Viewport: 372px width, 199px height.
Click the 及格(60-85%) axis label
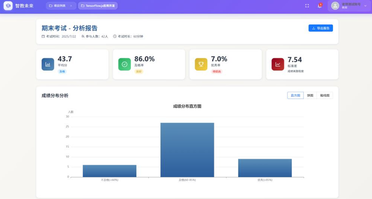point(187,180)
